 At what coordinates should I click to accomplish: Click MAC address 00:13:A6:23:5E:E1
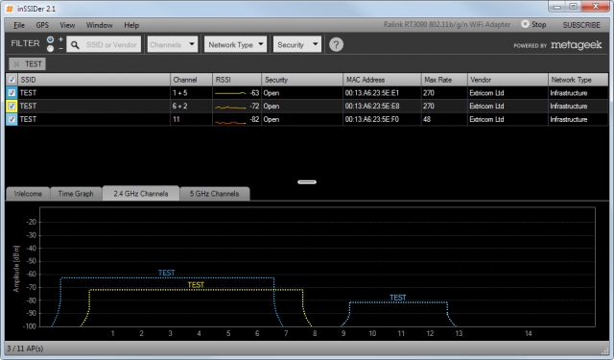pyautogui.click(x=371, y=93)
